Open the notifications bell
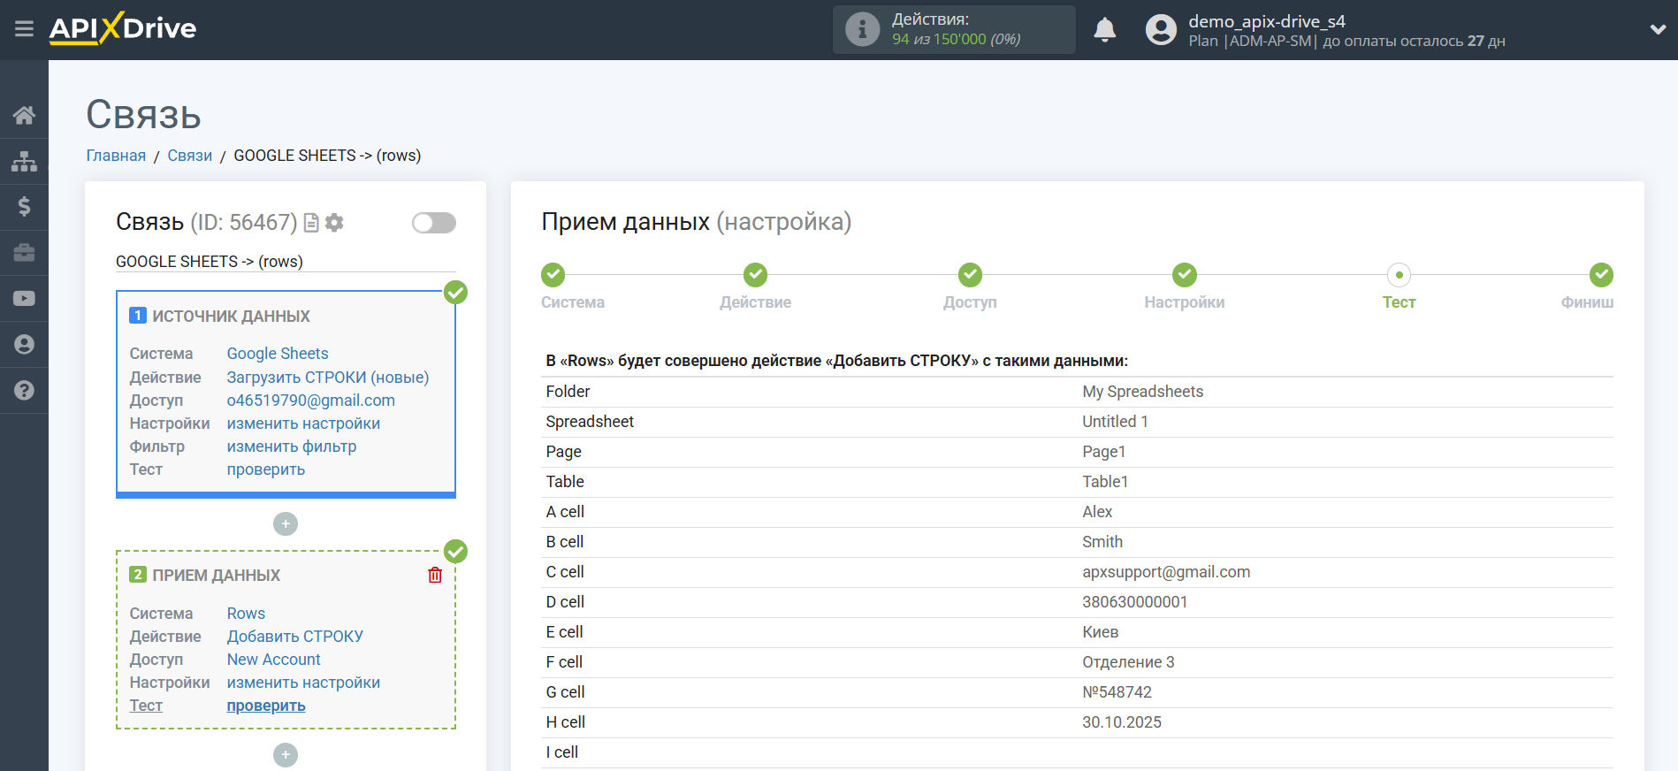Viewport: 1678px width, 771px height. click(1104, 29)
